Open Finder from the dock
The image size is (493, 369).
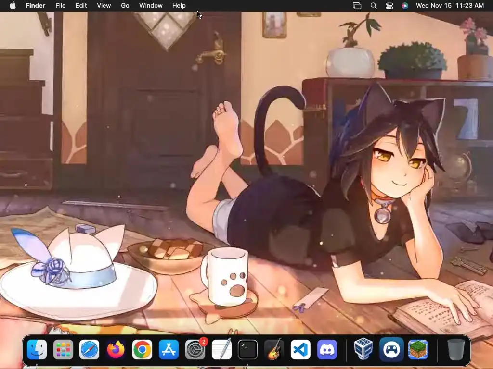[x=37, y=349]
